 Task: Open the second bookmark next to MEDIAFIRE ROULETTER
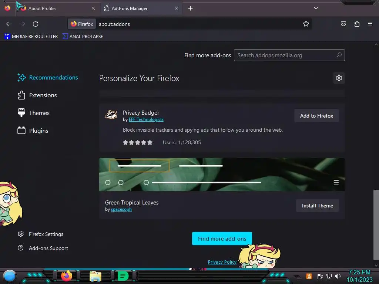(83, 37)
